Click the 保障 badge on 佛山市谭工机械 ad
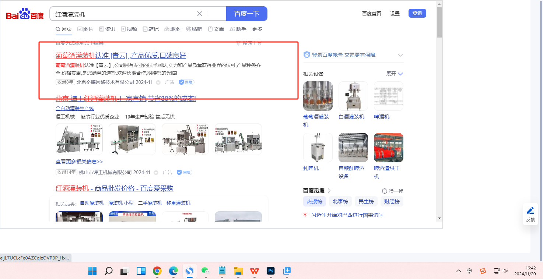 click(184, 172)
